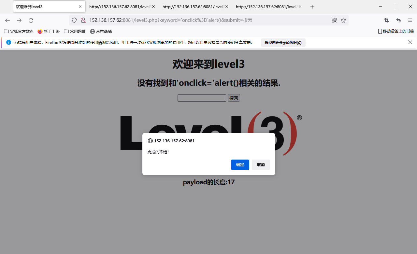Go back to the previous page
The image size is (417, 254).
(7, 20)
